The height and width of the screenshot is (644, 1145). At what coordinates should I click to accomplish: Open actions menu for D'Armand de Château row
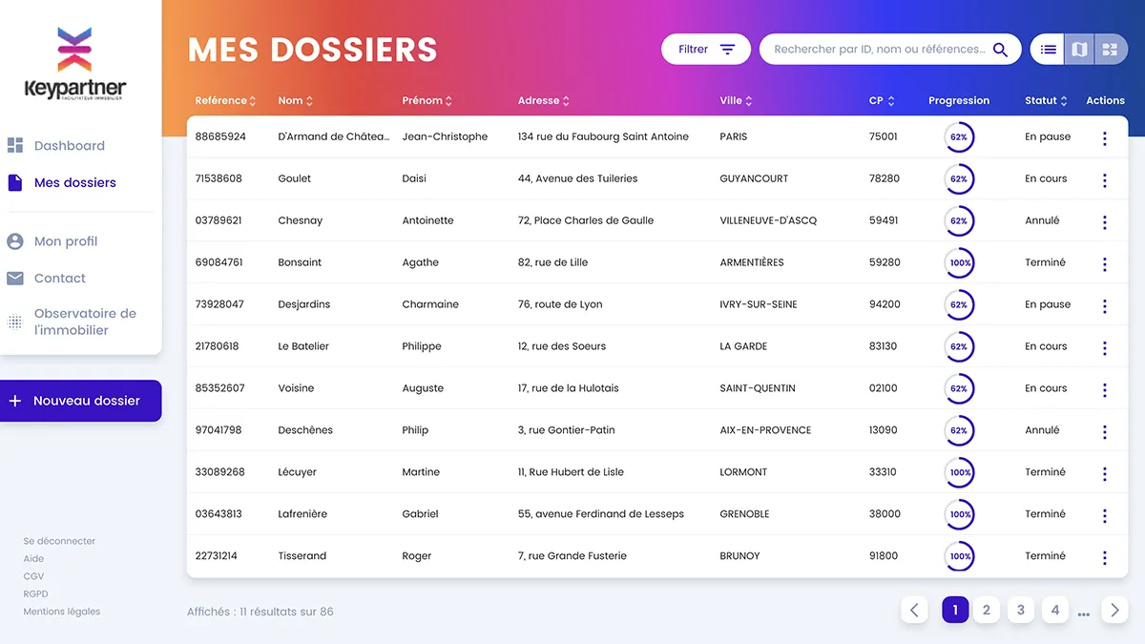tap(1104, 138)
